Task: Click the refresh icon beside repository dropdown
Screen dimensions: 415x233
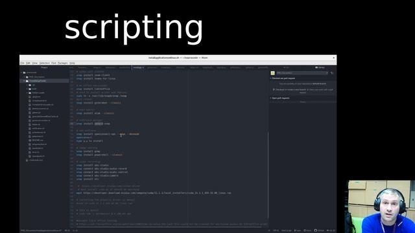Action: coord(332,73)
